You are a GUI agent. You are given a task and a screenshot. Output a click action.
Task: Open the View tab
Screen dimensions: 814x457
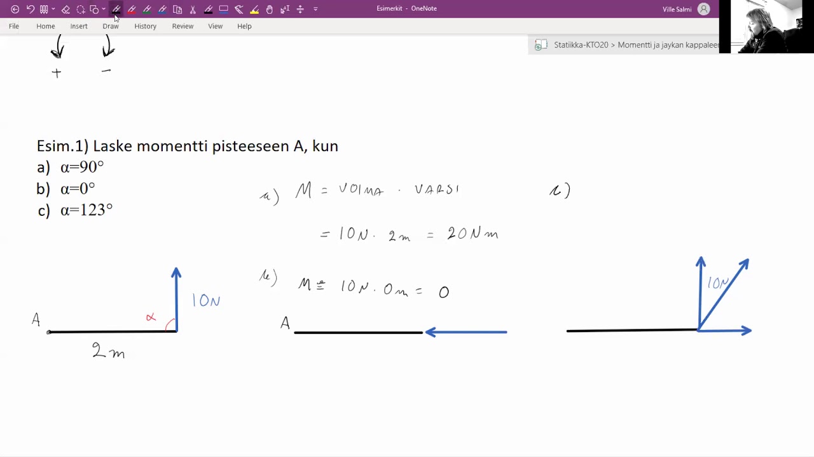click(216, 26)
